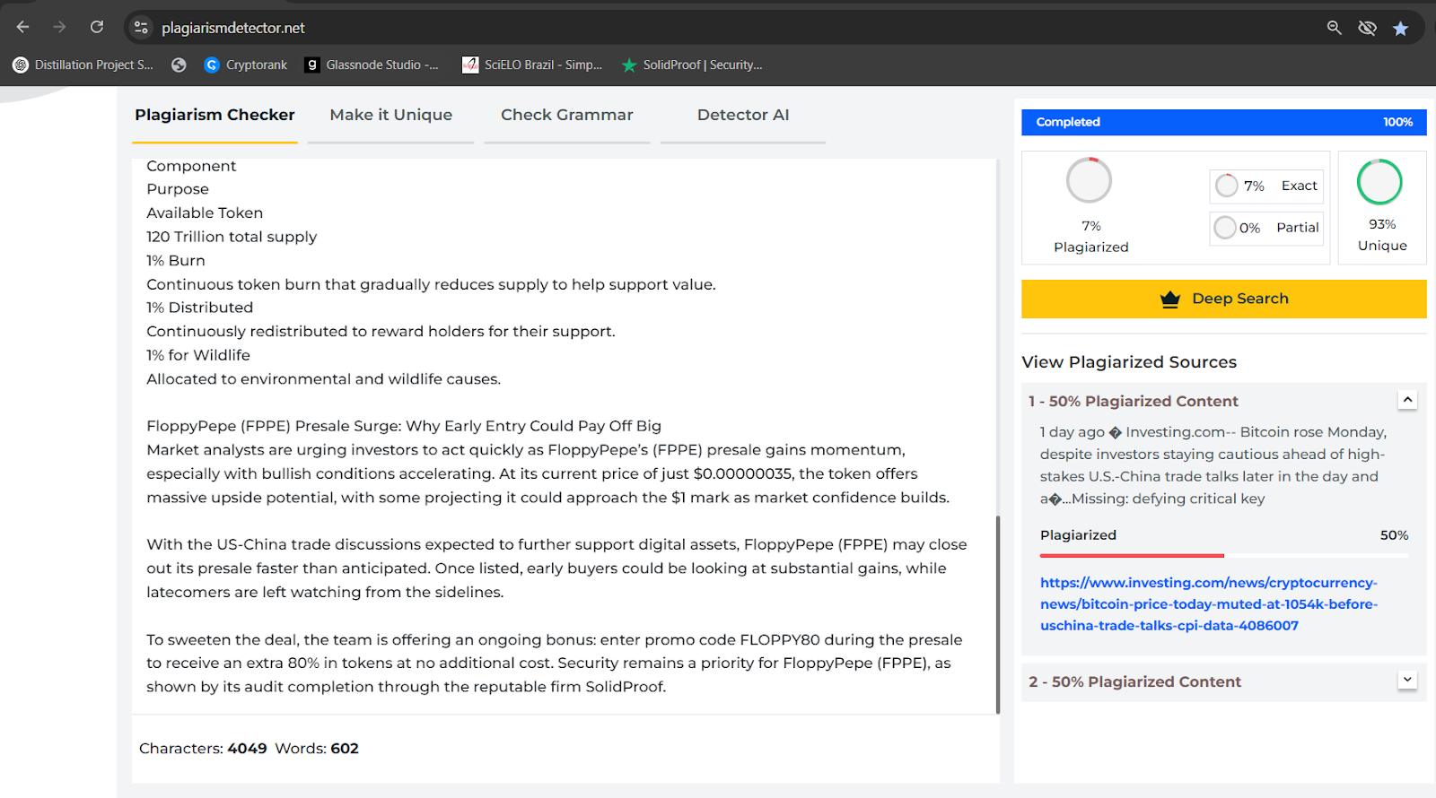This screenshot has height=798, width=1436.
Task: Collapse the first 50% Plagiarized Content source
Action: coord(1407,400)
